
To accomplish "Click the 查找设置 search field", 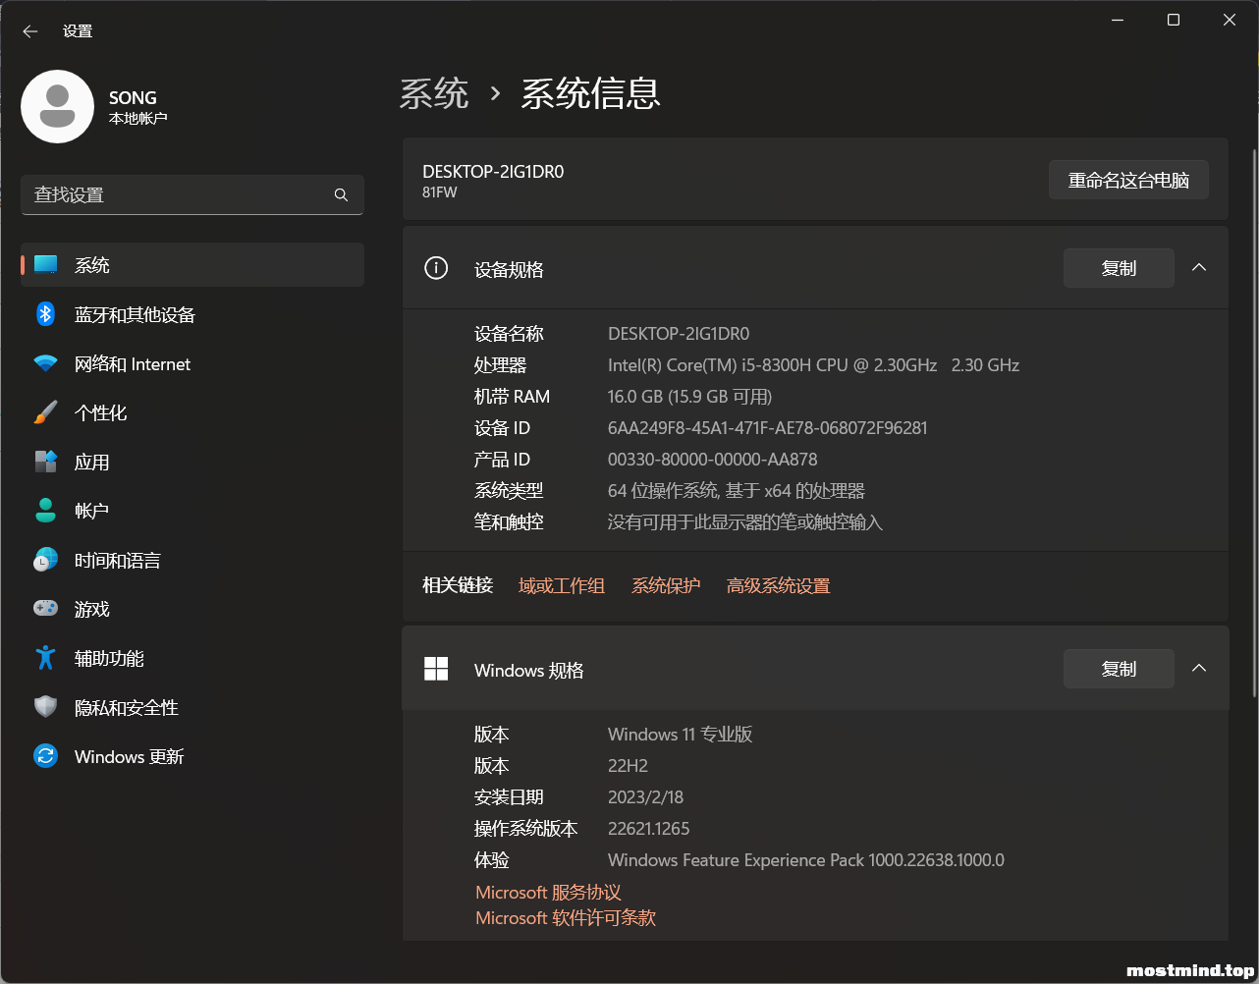I will [192, 194].
